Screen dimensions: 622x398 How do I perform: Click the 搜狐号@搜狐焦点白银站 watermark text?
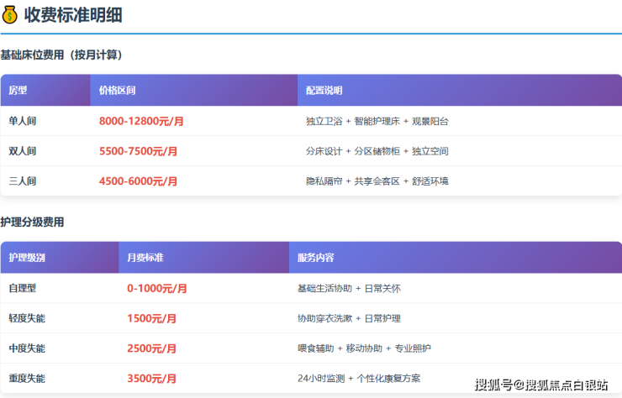point(541,385)
